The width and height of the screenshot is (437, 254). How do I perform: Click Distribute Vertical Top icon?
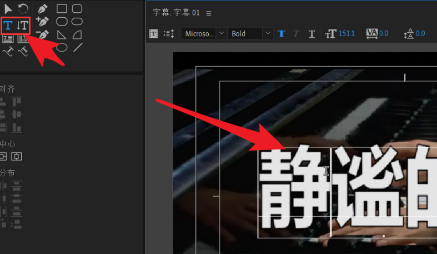click(17, 185)
